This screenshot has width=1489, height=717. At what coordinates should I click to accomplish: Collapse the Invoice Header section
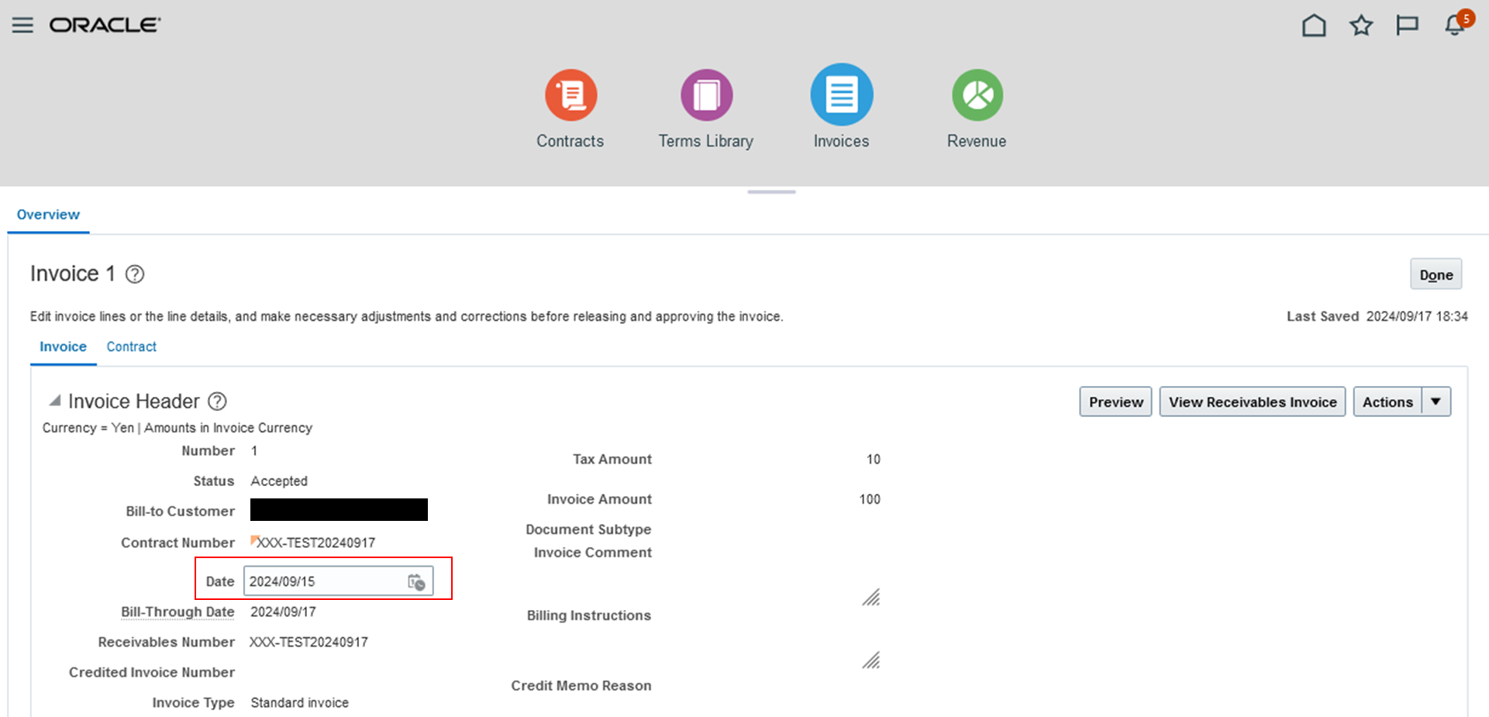55,401
